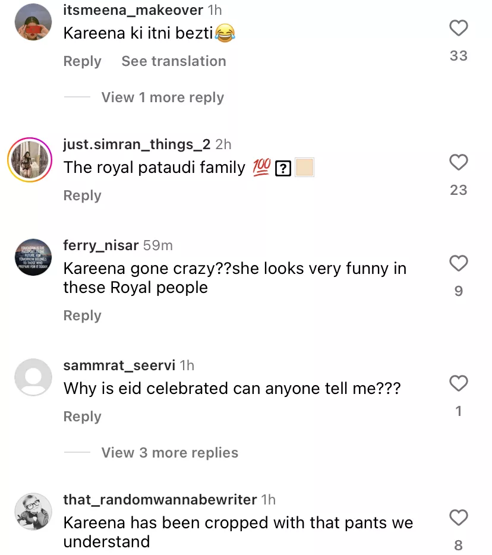Expand 'View 1 more reply'

coord(162,97)
